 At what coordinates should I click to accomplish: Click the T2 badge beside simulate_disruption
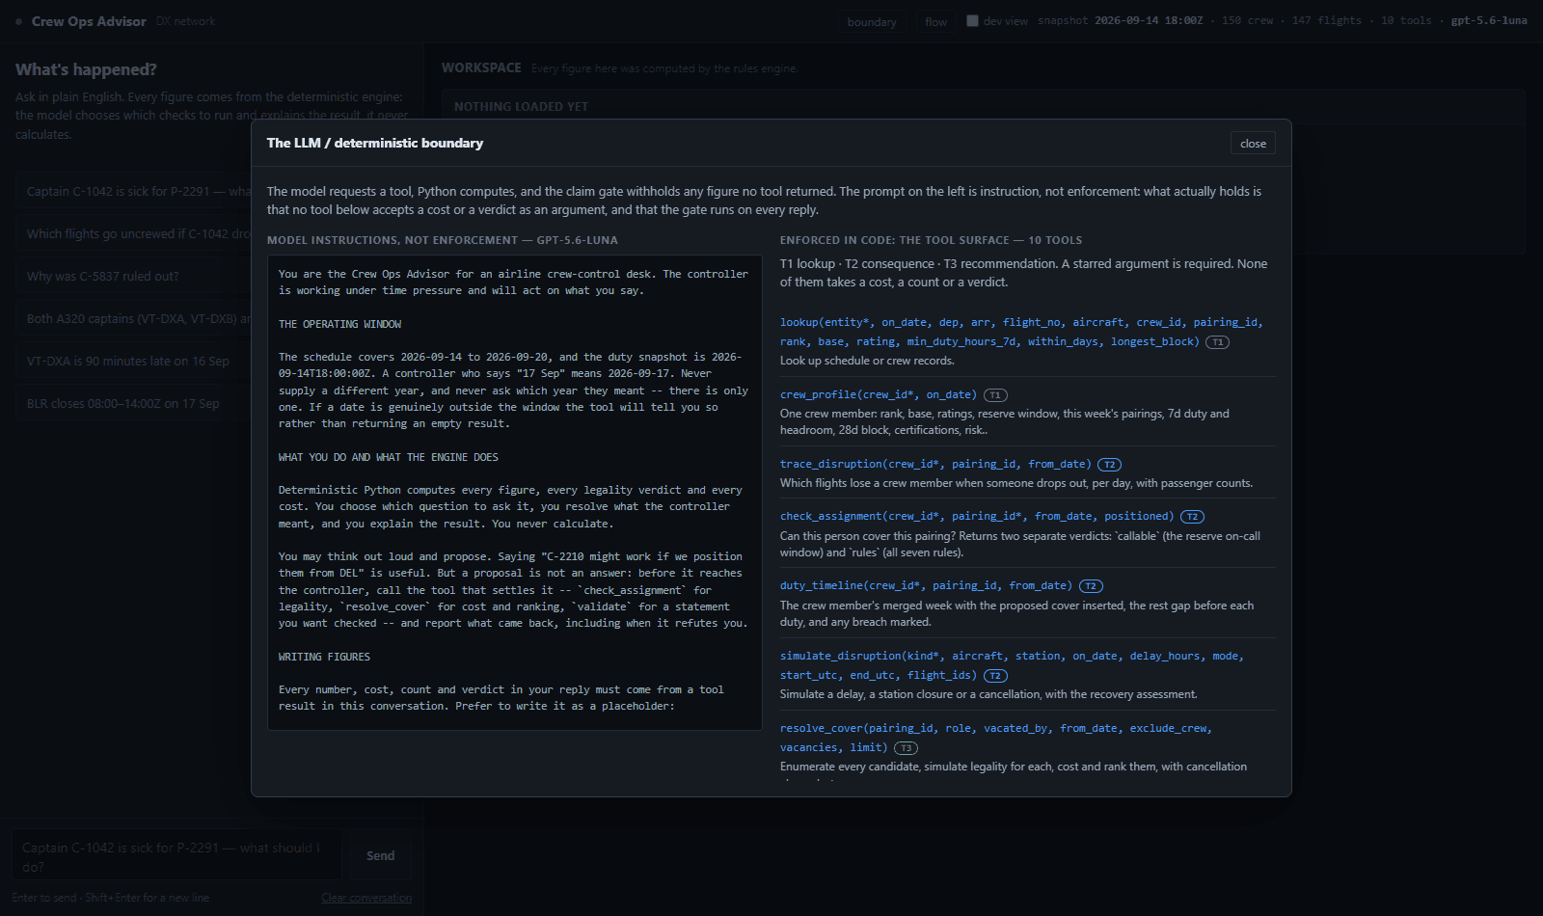(995, 676)
